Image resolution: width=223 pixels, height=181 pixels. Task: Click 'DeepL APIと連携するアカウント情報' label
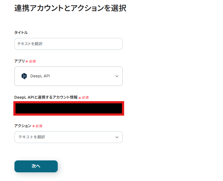[x=46, y=97]
